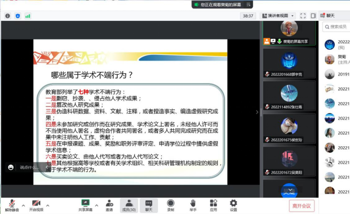Turn on the camera (开启视频)
Screen dimensions: 350x214
(36, 205)
